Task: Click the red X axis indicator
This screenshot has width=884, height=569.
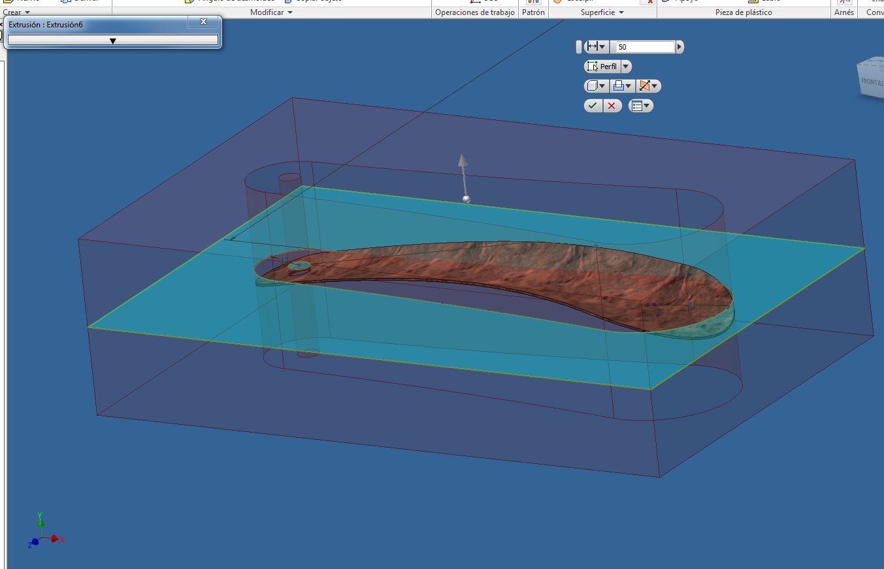Action: (x=56, y=539)
